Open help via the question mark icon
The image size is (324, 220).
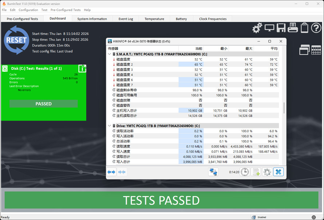[x=316, y=28]
